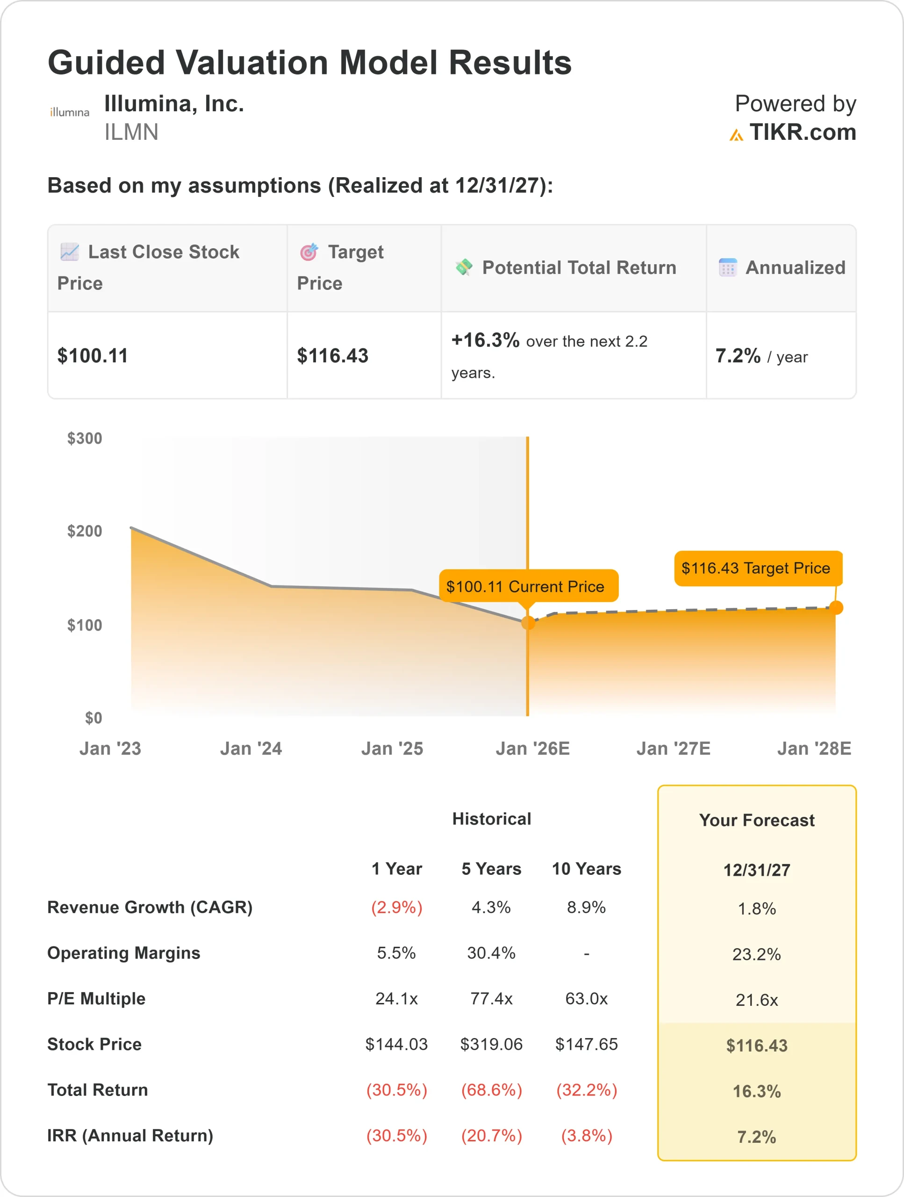Click the $116.43 Target Price label
This screenshot has height=1197, width=904.
(x=757, y=568)
